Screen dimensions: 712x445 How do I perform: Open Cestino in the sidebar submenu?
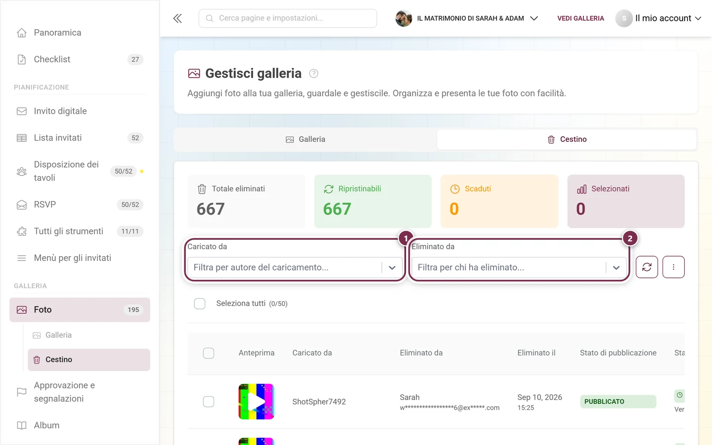click(x=89, y=359)
